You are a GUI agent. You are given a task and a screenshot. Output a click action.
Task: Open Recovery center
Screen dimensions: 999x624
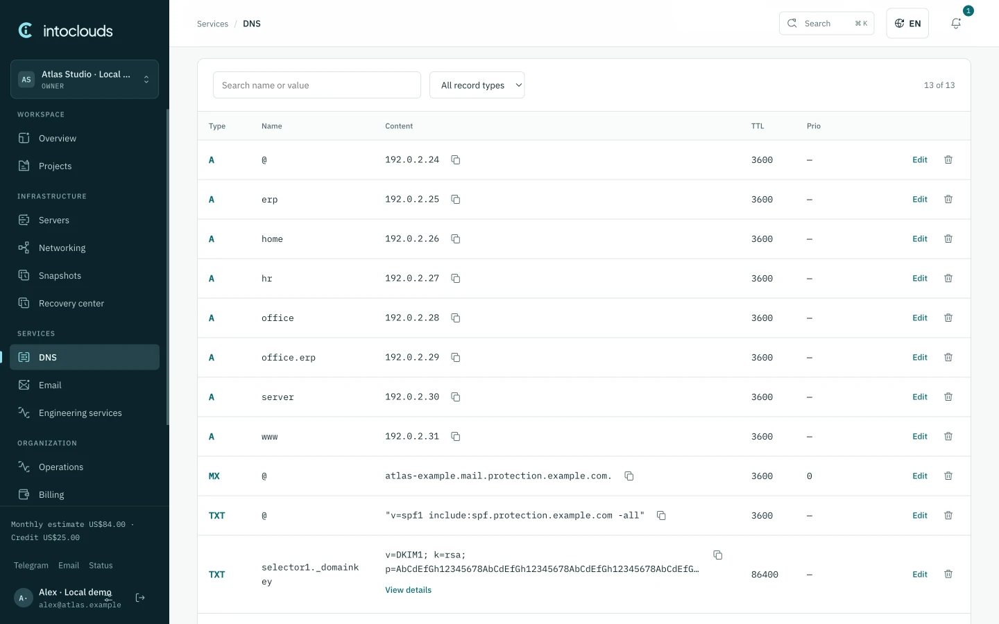coord(85,304)
